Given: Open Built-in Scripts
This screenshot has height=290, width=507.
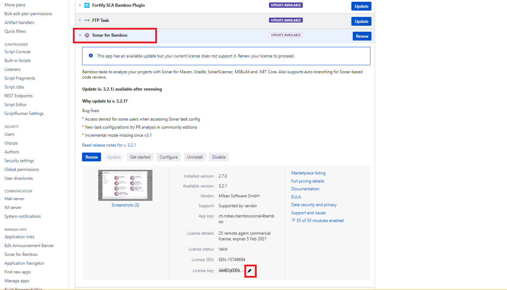Looking at the screenshot, I should click(x=18, y=61).
